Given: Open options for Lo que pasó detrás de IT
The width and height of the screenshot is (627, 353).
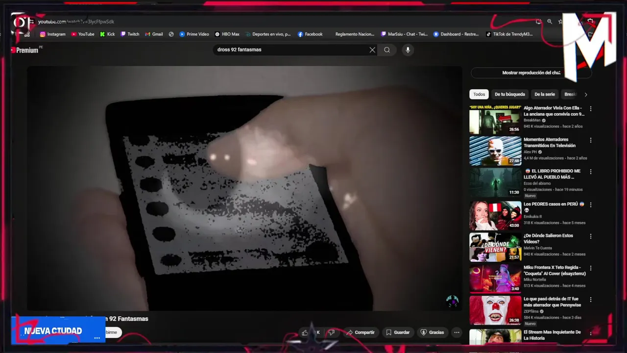Looking at the screenshot, I should click(591, 300).
